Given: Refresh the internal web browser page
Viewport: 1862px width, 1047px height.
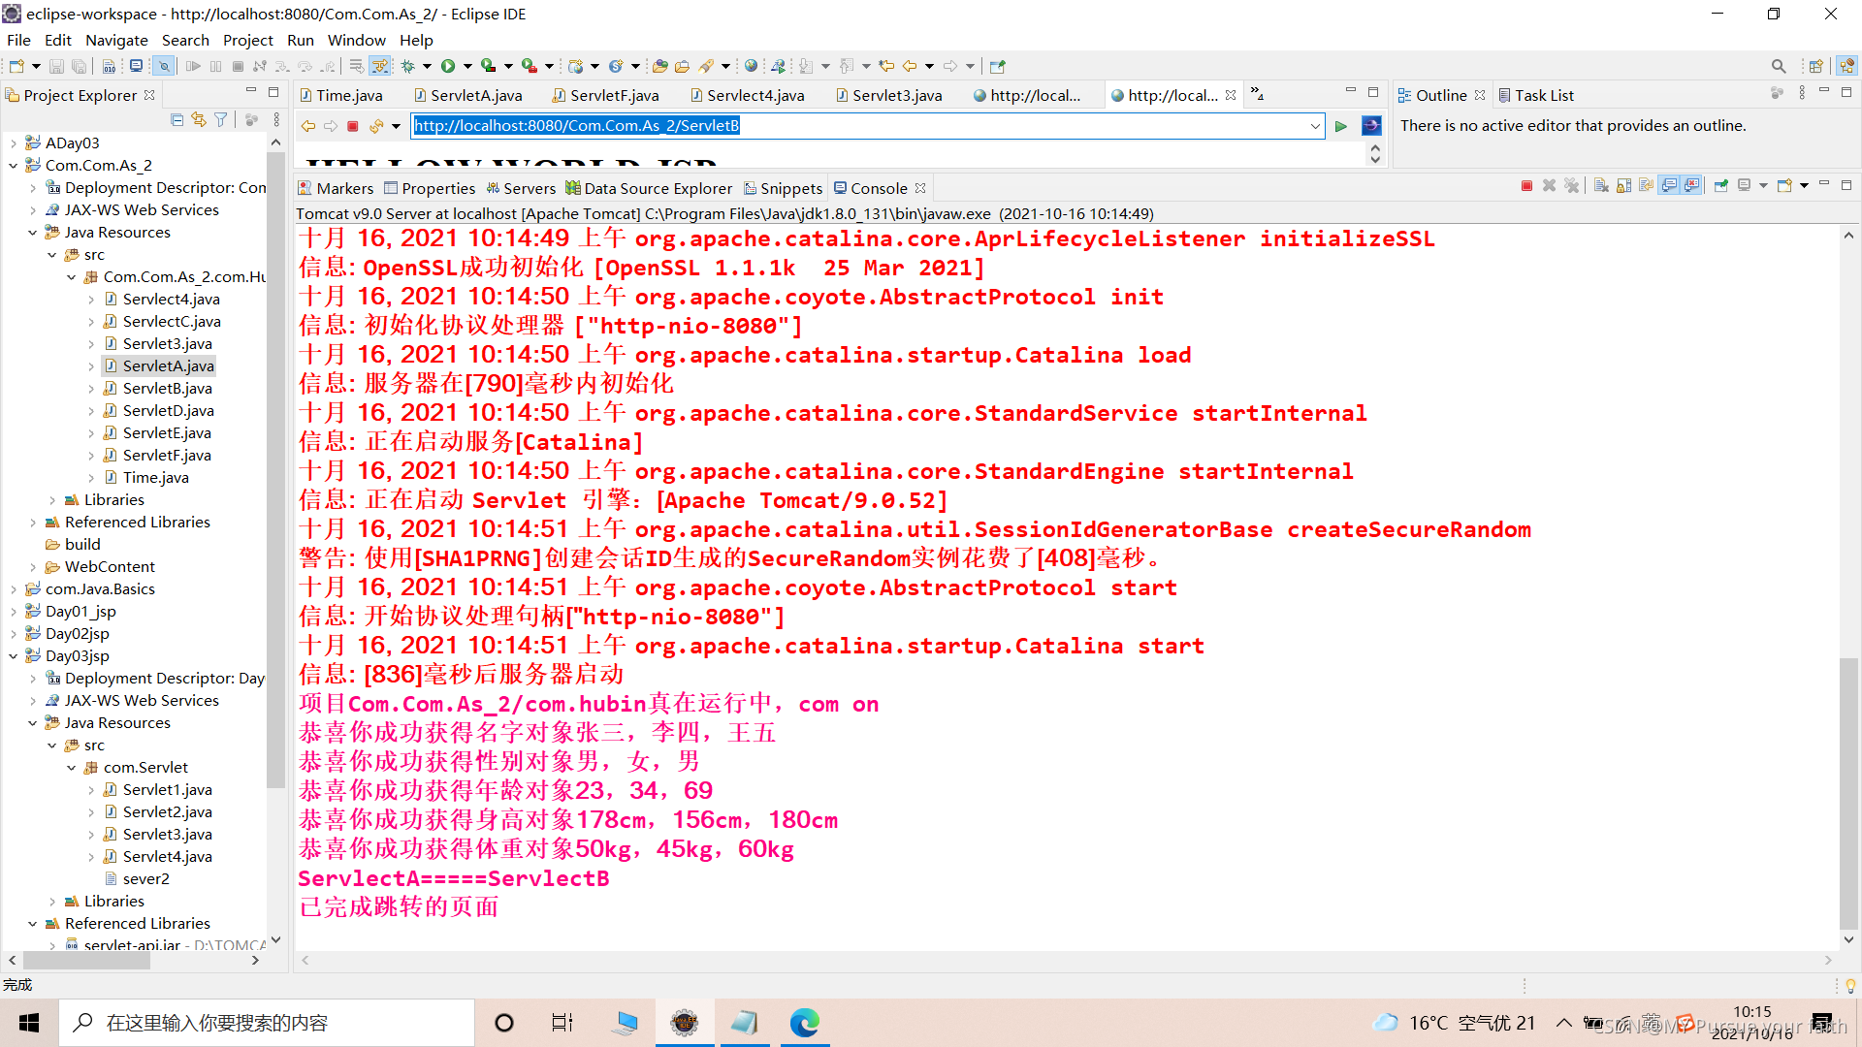Looking at the screenshot, I should 376,126.
